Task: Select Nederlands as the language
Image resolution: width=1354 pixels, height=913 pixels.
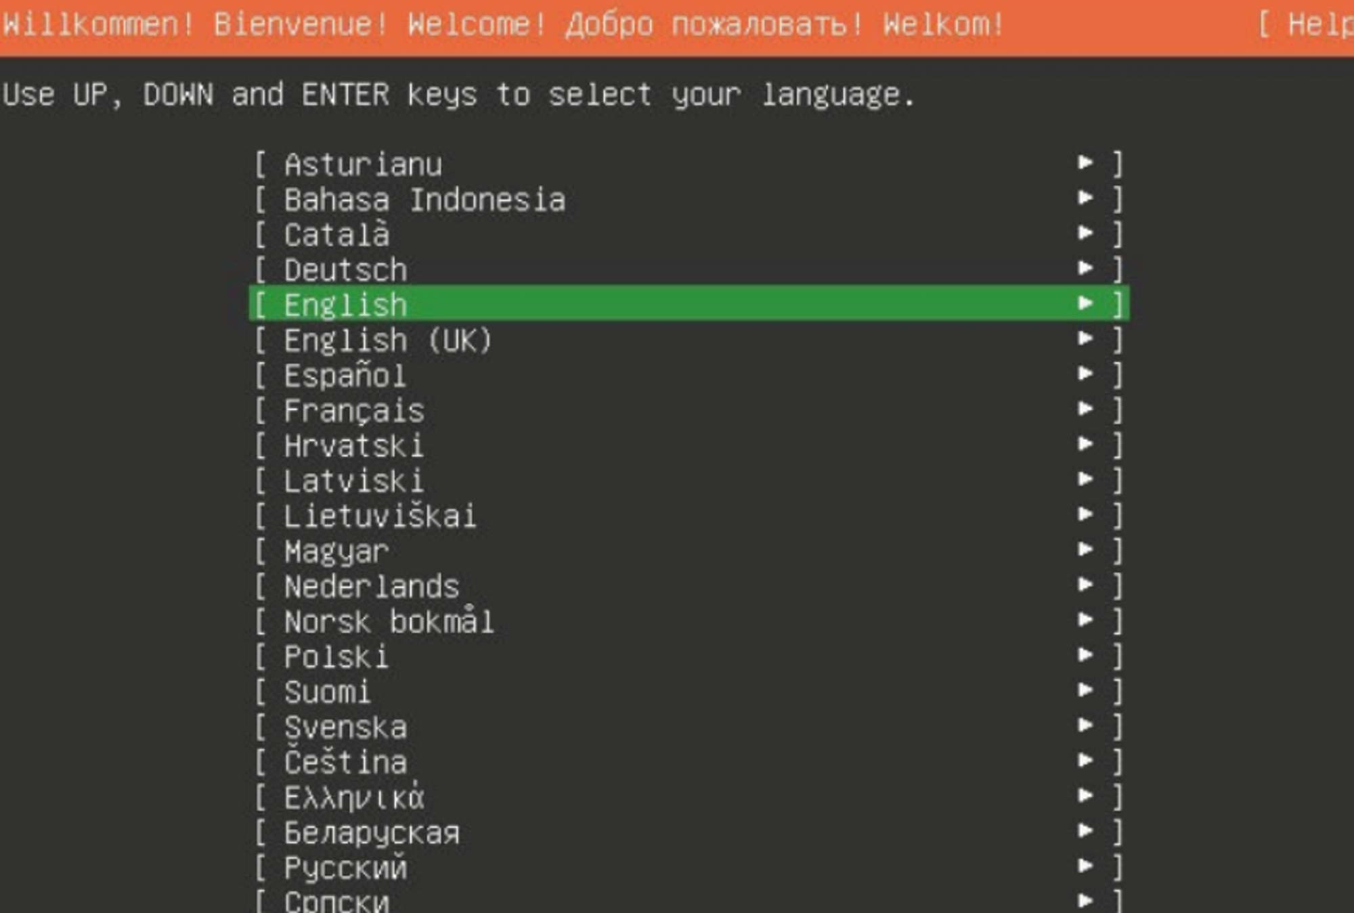Action: click(x=689, y=587)
